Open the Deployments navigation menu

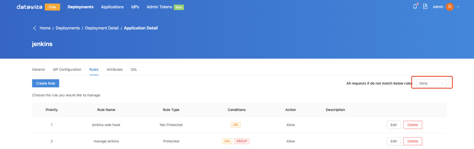(81, 7)
